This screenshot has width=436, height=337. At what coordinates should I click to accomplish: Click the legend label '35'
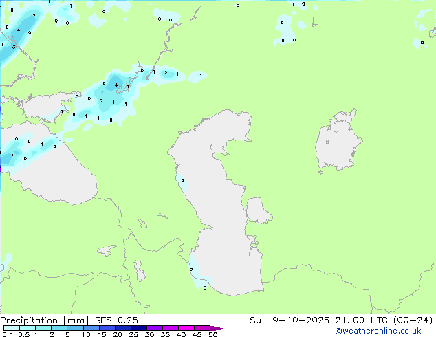pos(165,334)
